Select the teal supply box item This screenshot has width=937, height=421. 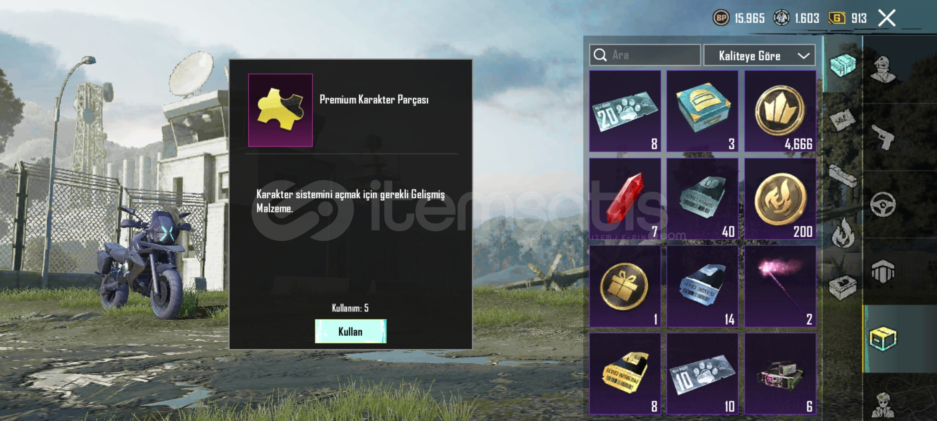click(702, 111)
